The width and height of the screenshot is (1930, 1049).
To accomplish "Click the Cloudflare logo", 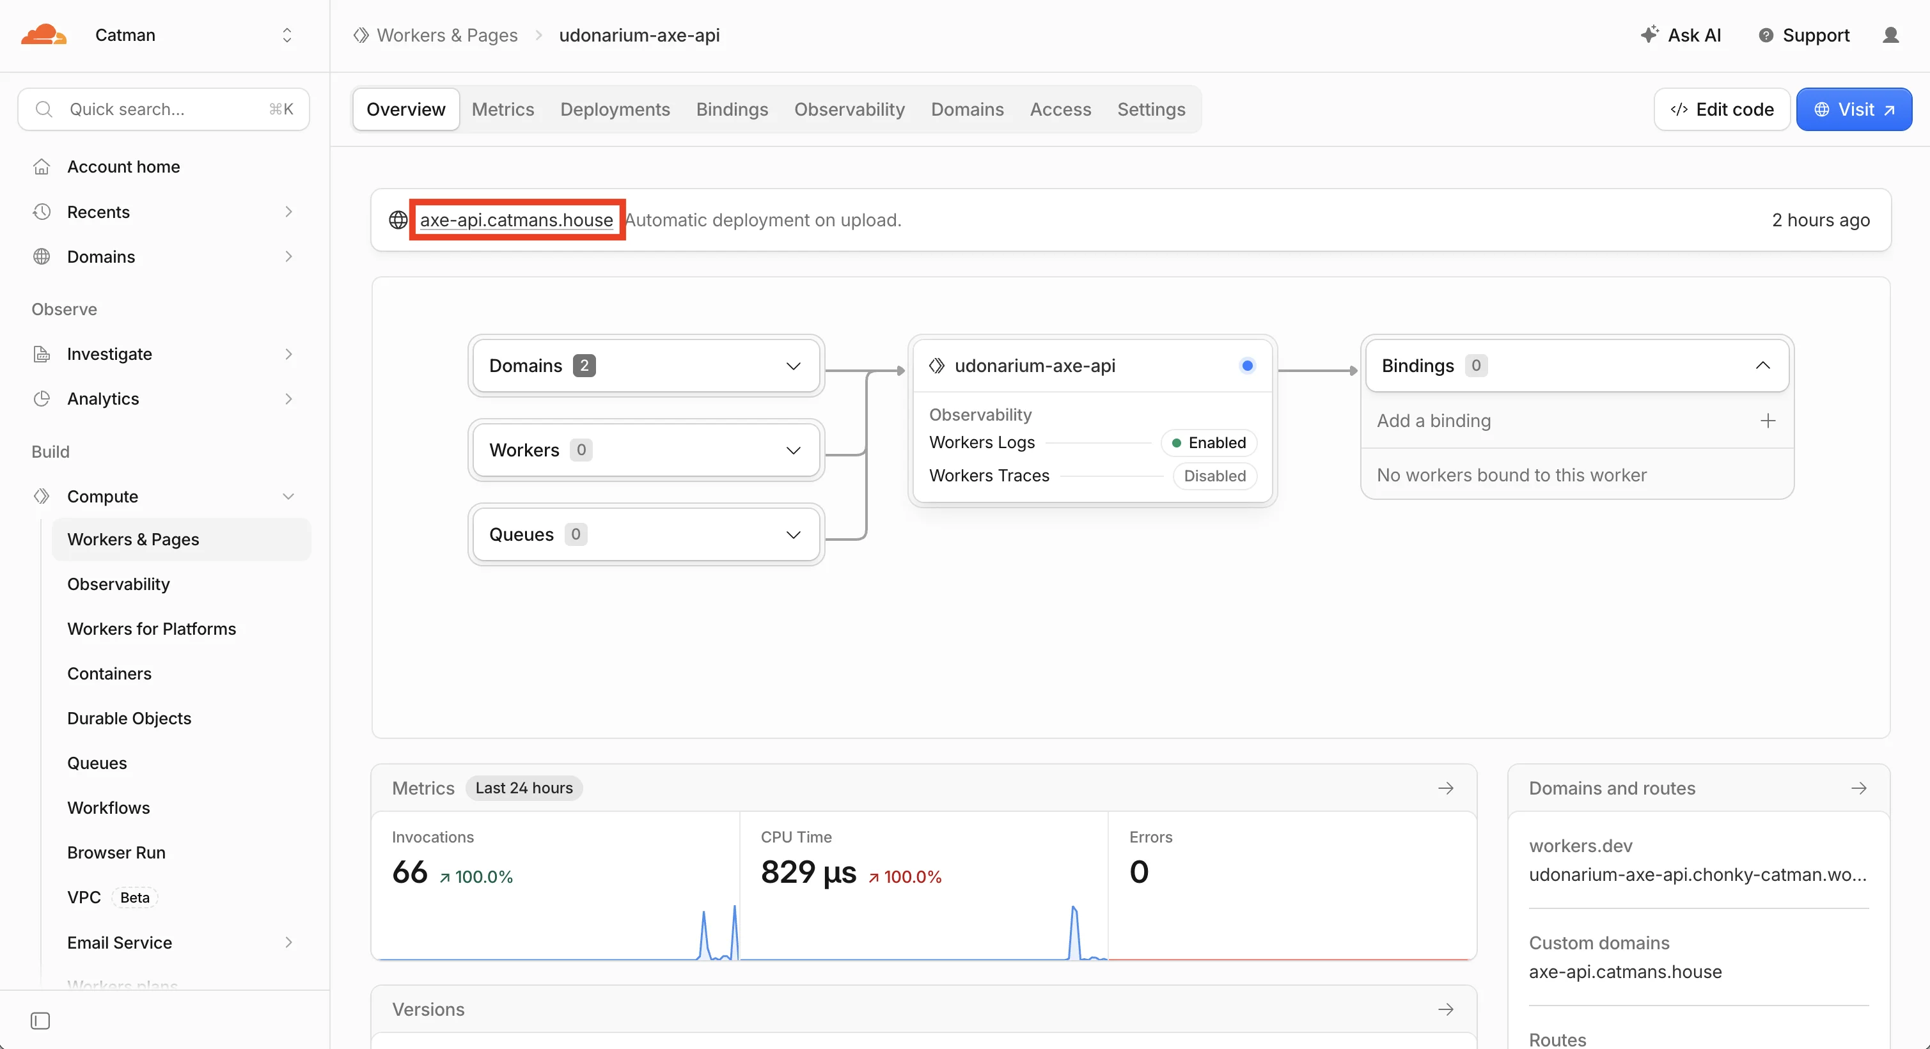I will click(43, 35).
